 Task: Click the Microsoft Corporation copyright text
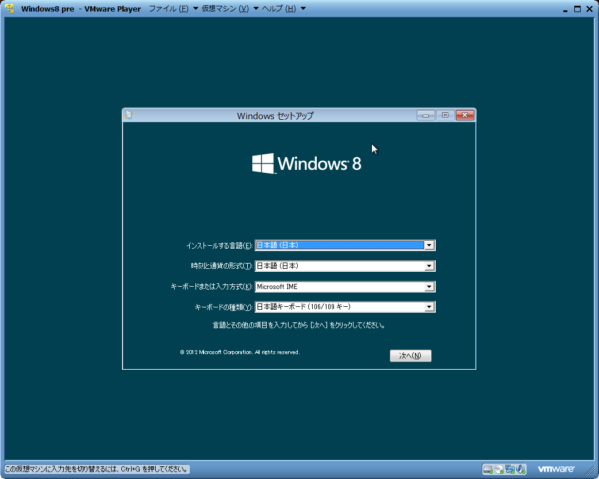tap(240, 352)
